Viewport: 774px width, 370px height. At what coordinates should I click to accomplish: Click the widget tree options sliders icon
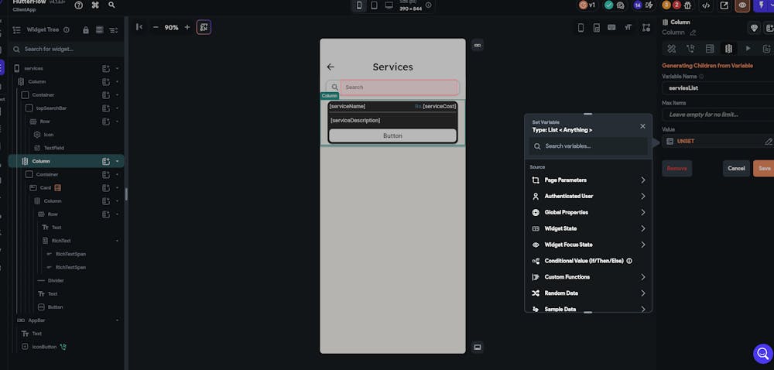pyautogui.click(x=114, y=30)
